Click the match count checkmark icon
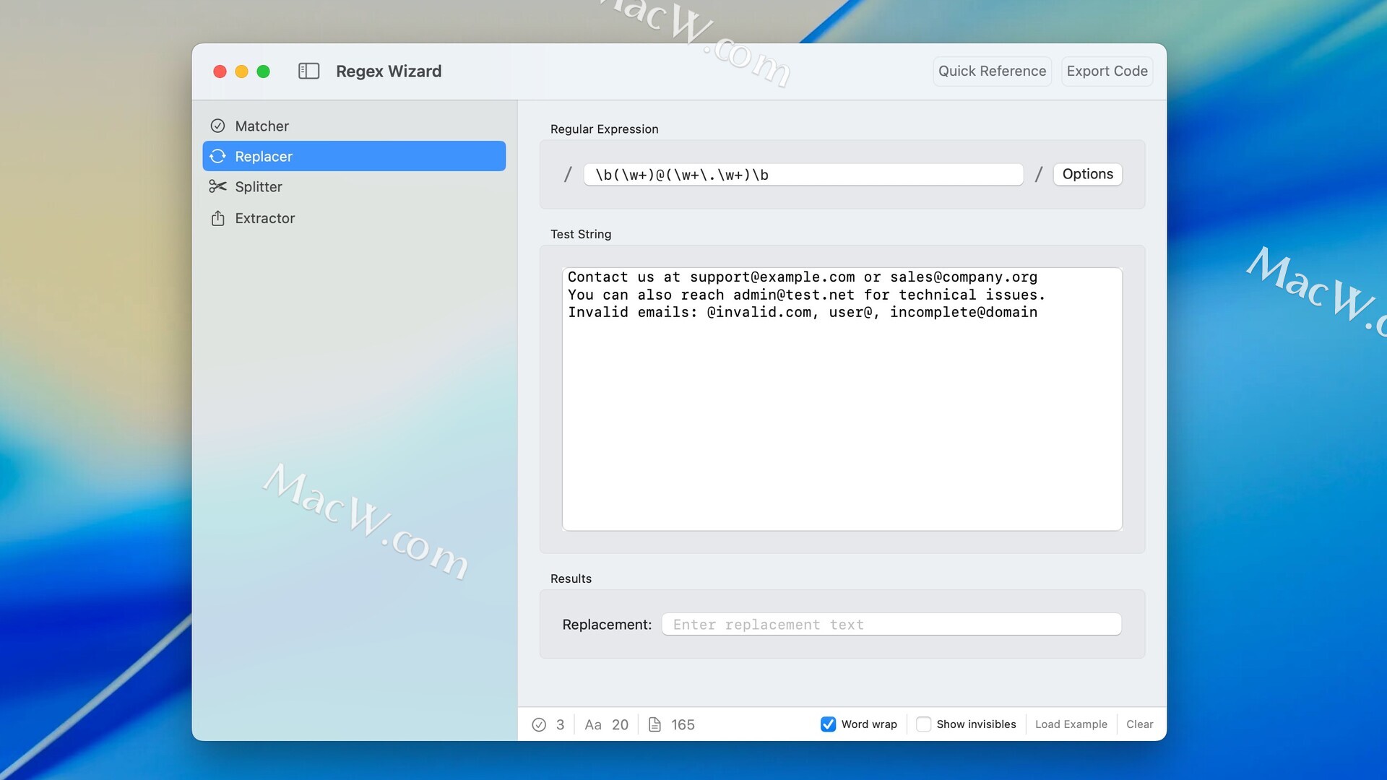This screenshot has width=1387, height=780. (x=539, y=724)
